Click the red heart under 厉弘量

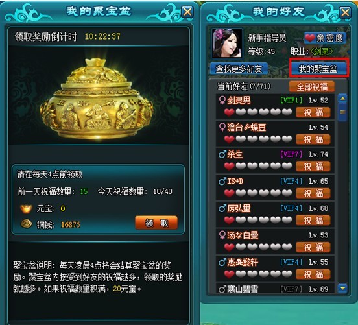pyautogui.click(x=229, y=220)
